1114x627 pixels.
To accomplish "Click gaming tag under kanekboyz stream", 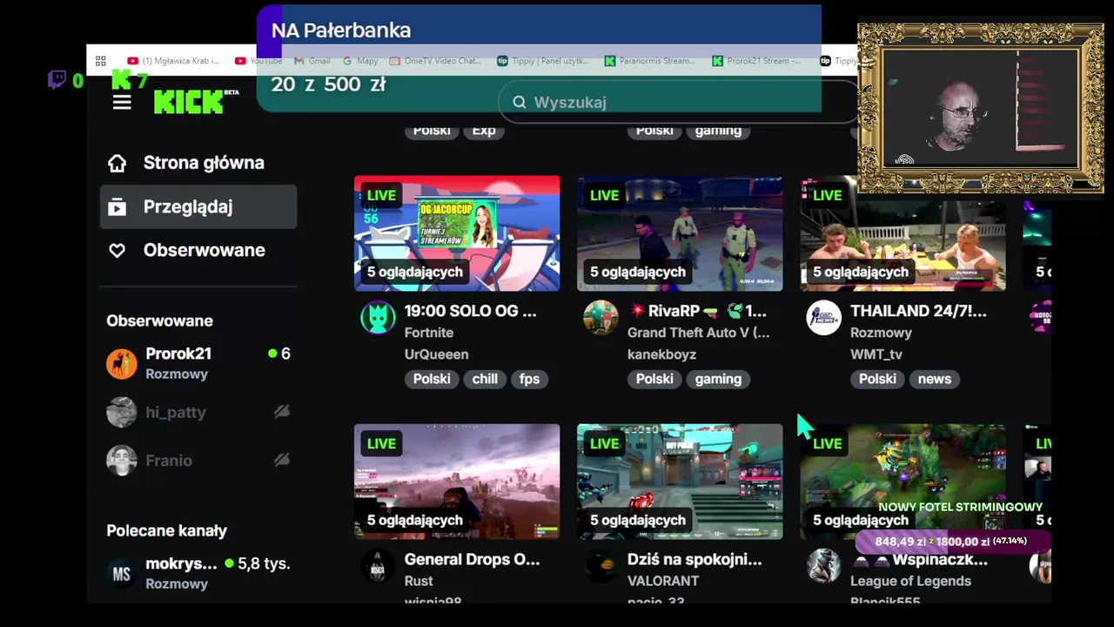I will [x=718, y=379].
